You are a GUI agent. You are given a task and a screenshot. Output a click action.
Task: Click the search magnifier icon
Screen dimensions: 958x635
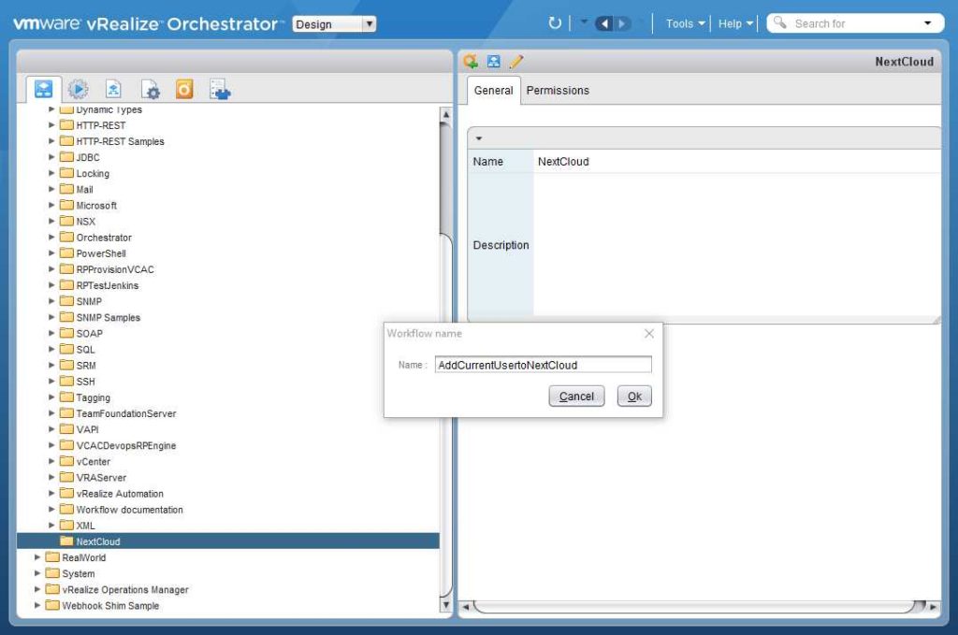(x=779, y=23)
